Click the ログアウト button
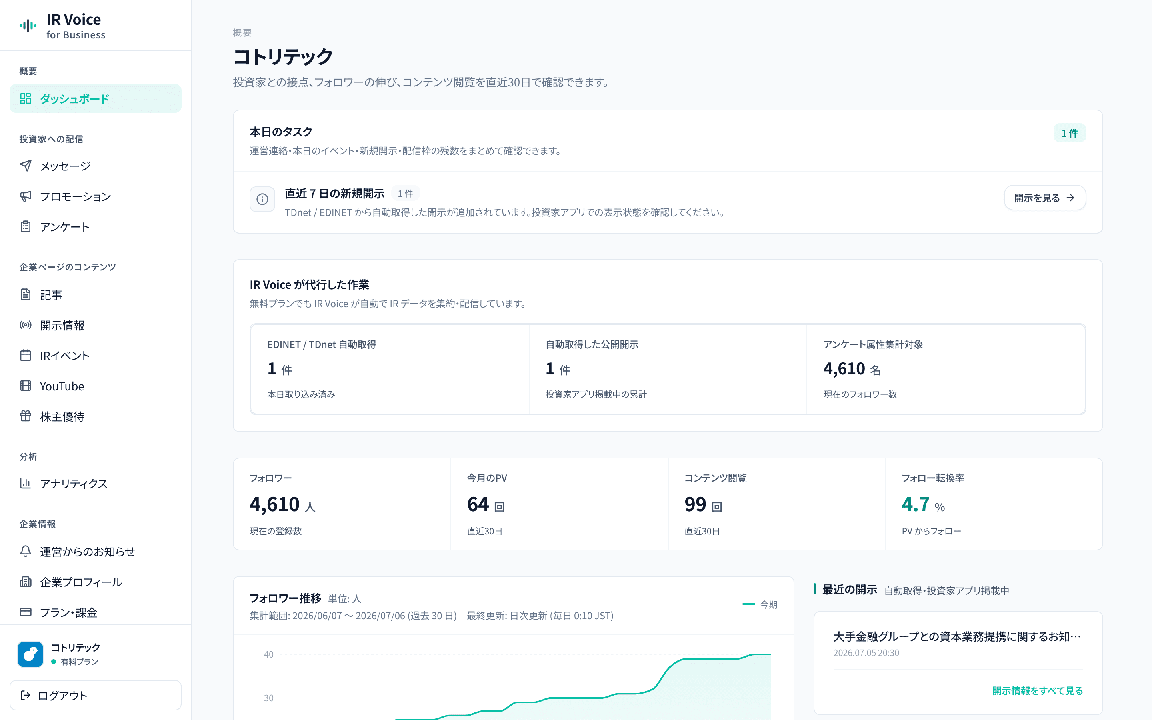The image size is (1152, 720). (x=96, y=695)
